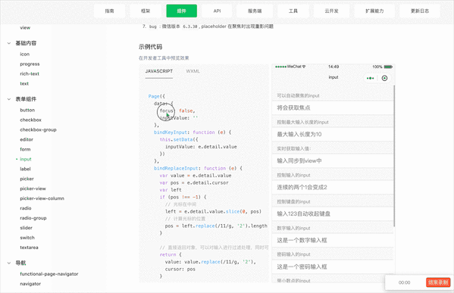Open the functional-page-navigator page
454x293 pixels.
point(49,274)
